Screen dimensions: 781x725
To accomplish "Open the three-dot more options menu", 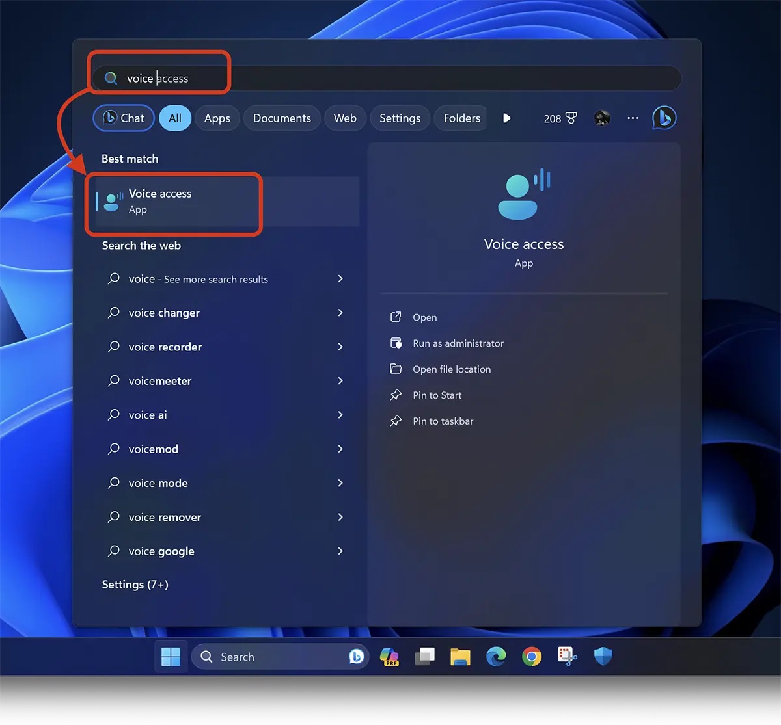I will (x=633, y=118).
